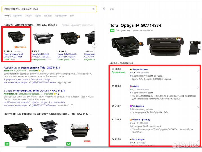
Task: Open grill thumbnail priced 19 399 ₽
Action: pos(70,38)
